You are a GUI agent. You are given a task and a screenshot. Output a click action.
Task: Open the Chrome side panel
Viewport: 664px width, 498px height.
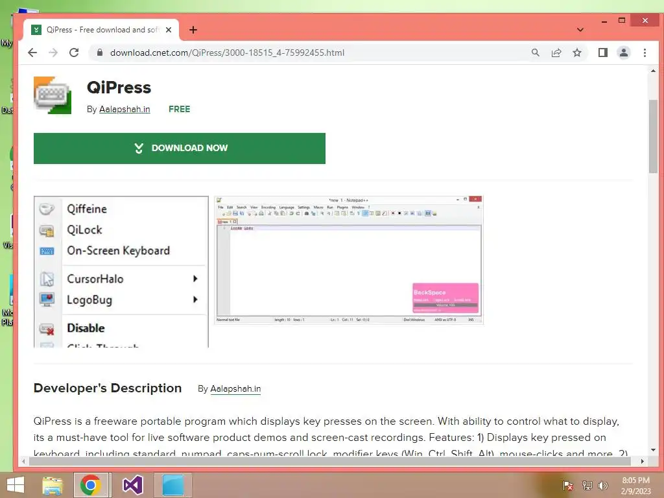(602, 53)
